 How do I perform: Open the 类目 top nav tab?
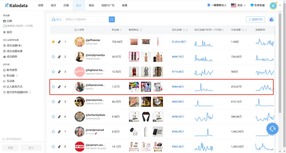(53, 6)
